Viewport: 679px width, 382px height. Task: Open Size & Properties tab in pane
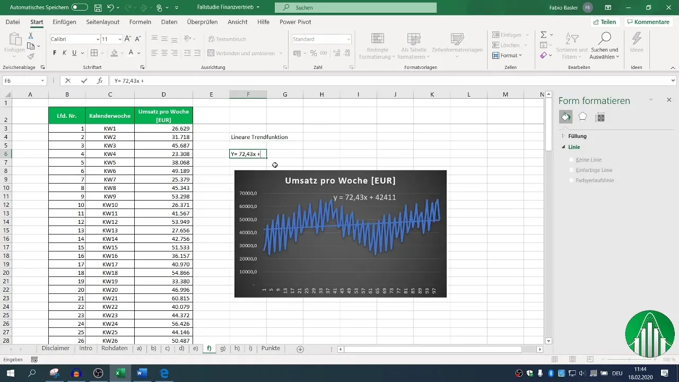coord(600,117)
